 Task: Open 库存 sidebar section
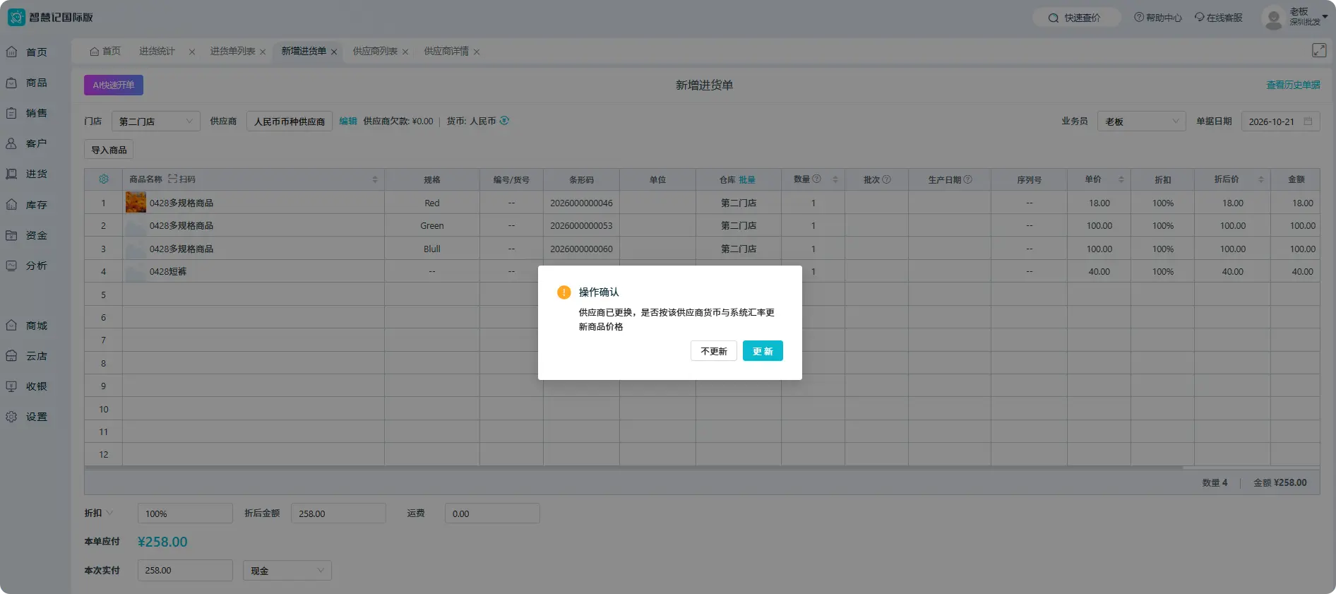(x=27, y=205)
